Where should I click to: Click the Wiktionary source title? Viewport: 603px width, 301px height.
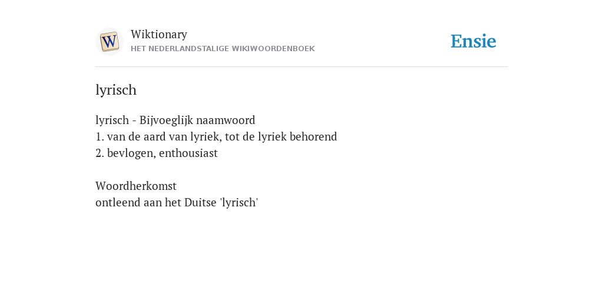[x=159, y=34]
